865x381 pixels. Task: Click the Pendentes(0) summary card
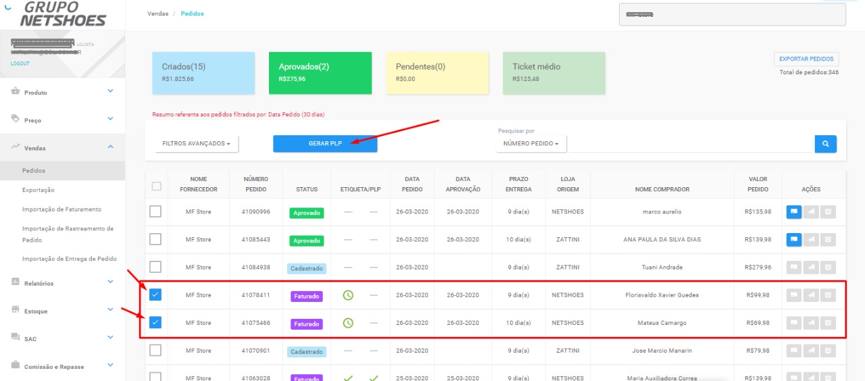(437, 73)
